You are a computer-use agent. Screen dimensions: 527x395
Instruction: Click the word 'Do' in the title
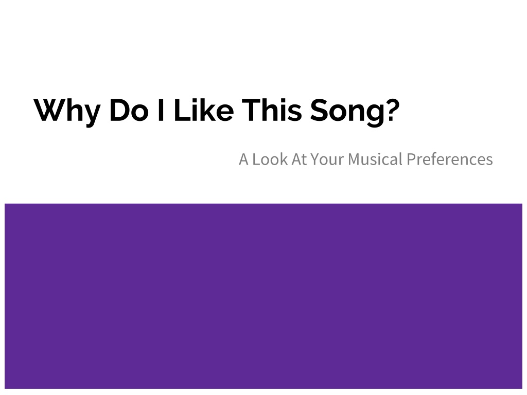click(x=129, y=110)
